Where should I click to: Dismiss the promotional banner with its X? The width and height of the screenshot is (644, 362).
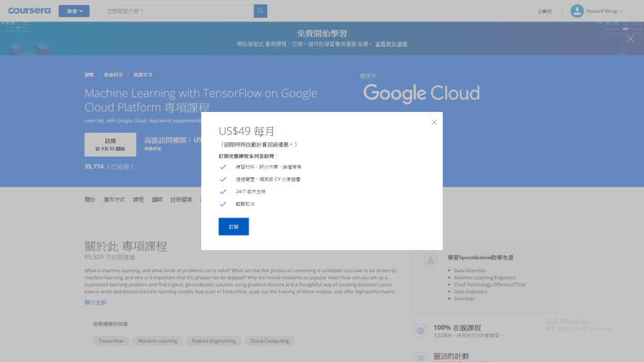click(x=630, y=38)
